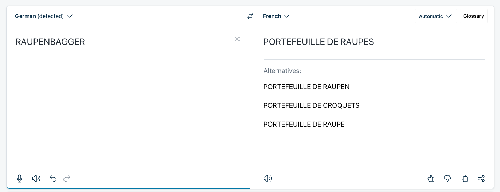
Task: Pick the alternative PORTEFEUILLE DE RAUPE
Action: (x=304, y=124)
